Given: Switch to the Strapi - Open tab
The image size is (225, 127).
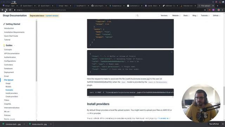Looking at the screenshot, I should click(x=10, y=6).
